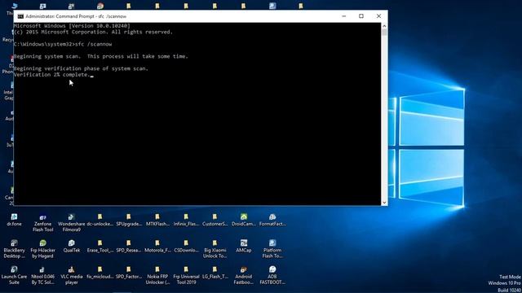The width and height of the screenshot is (522, 293).
Task: Click the 'sfc /scannow' command line text
Action: point(94,44)
